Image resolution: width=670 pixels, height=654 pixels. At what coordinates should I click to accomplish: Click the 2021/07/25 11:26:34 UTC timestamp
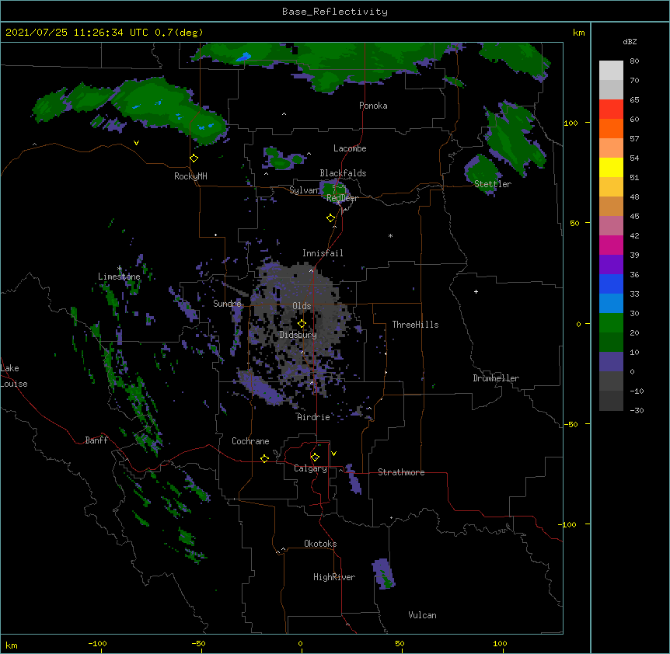pos(77,33)
